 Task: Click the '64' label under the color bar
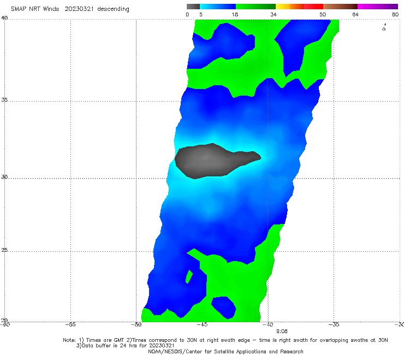(355, 14)
